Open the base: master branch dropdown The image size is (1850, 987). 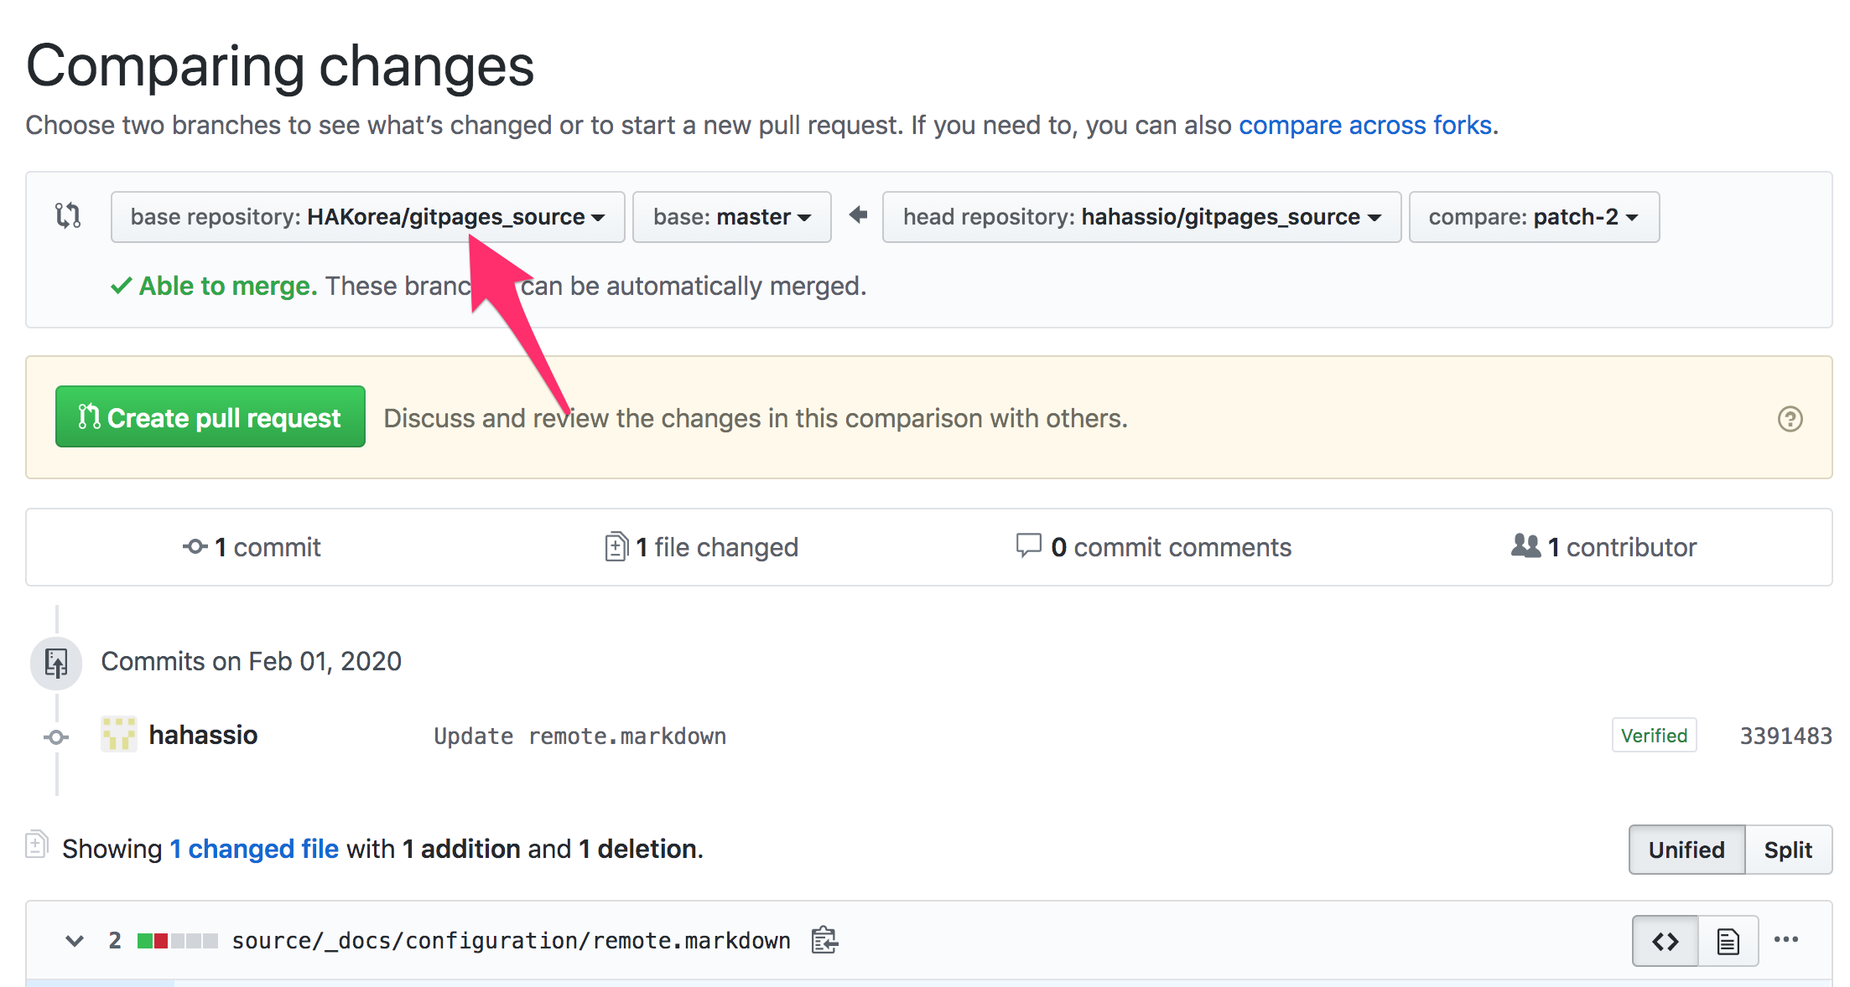coord(731,217)
